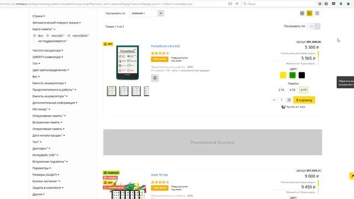The image size is (354, 199).
Task: Expand the Интерфейс USB filter
Action: coord(45,155)
